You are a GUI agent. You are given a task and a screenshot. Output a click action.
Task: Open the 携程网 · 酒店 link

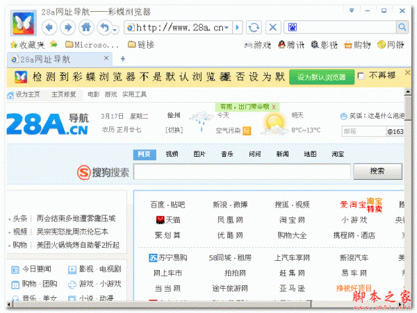coord(354,235)
